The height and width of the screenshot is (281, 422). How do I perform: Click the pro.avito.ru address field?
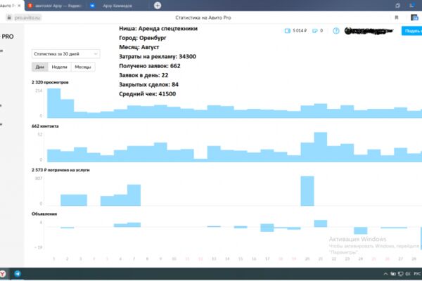pos(27,18)
